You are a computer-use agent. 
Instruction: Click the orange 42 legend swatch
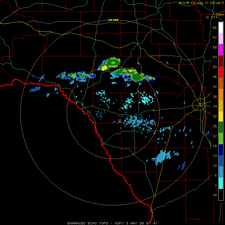[221, 94]
